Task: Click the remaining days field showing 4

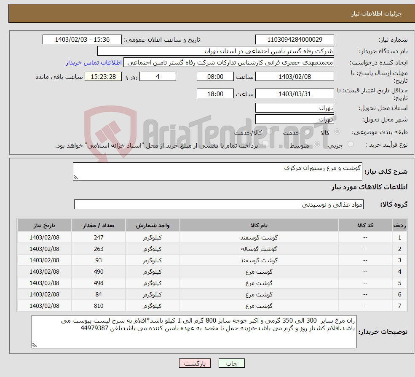Action: tap(158, 77)
